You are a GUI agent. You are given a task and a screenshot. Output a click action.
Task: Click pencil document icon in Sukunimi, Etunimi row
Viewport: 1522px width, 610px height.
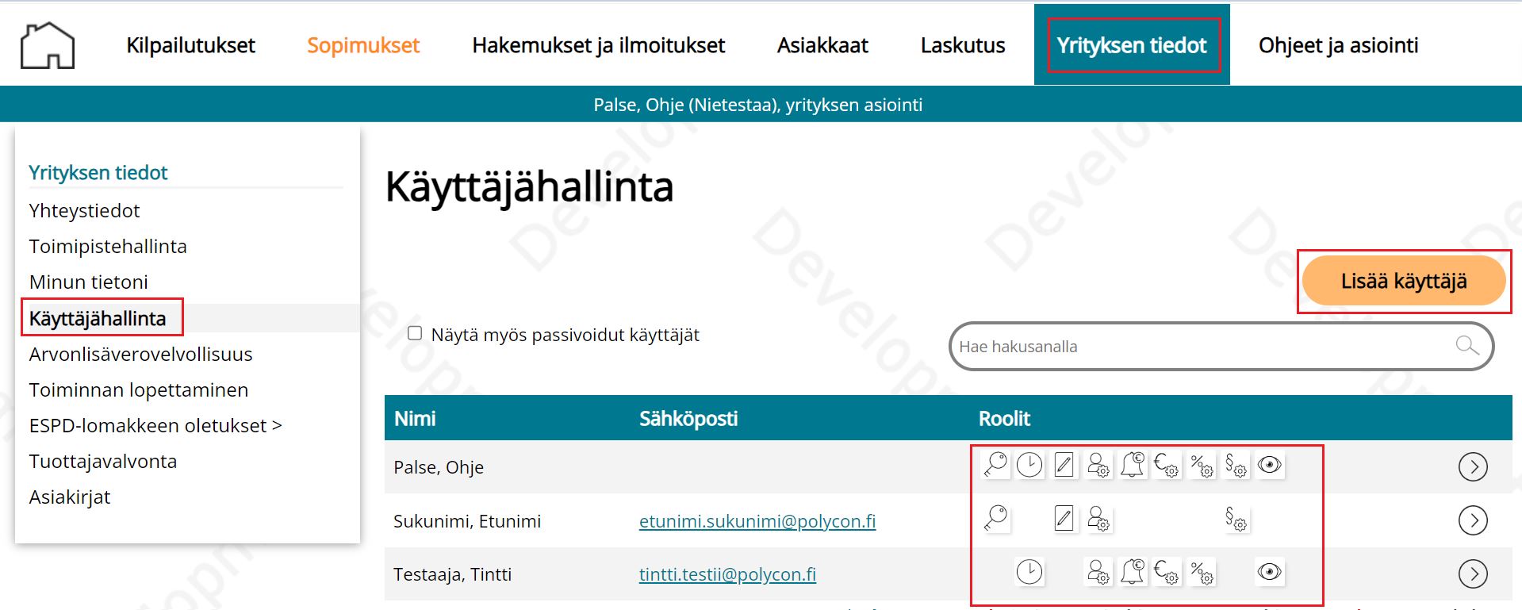tap(1064, 519)
